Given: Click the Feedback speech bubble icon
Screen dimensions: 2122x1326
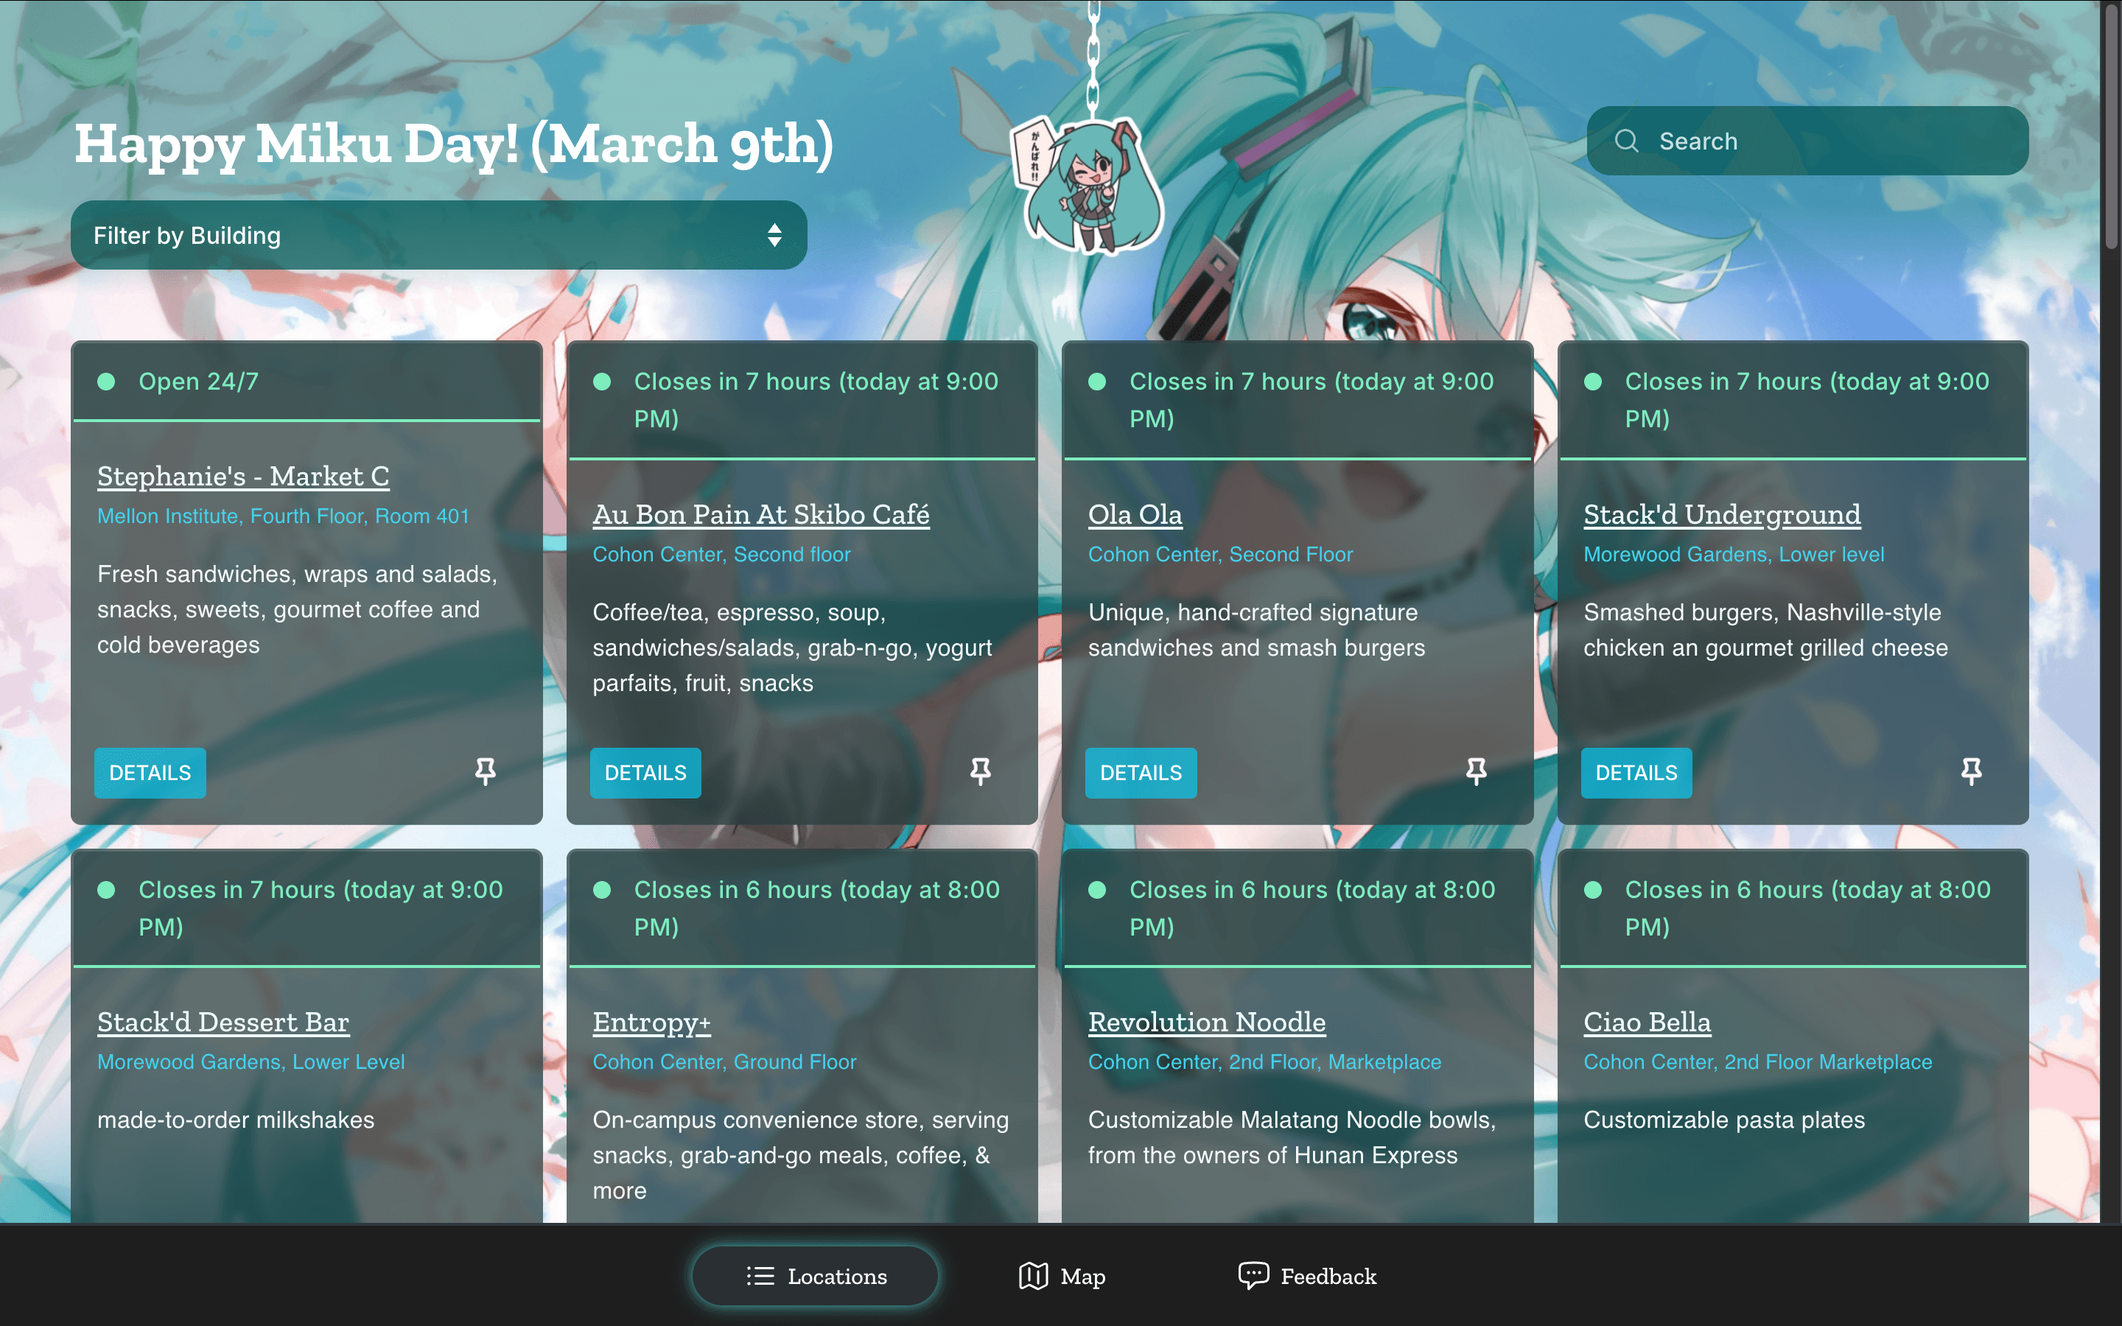Looking at the screenshot, I should click(x=1253, y=1275).
